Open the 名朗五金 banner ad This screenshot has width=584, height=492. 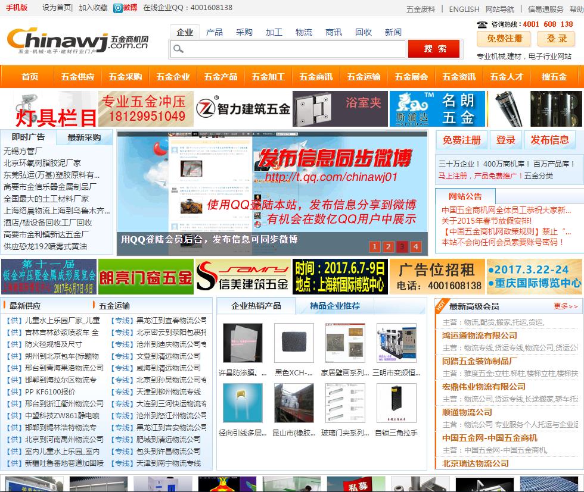(x=437, y=109)
